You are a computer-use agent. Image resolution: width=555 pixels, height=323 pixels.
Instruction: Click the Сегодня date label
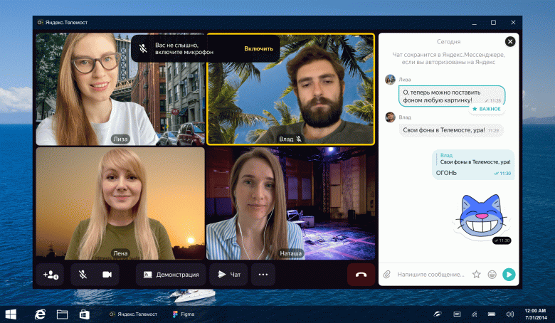coord(448,42)
